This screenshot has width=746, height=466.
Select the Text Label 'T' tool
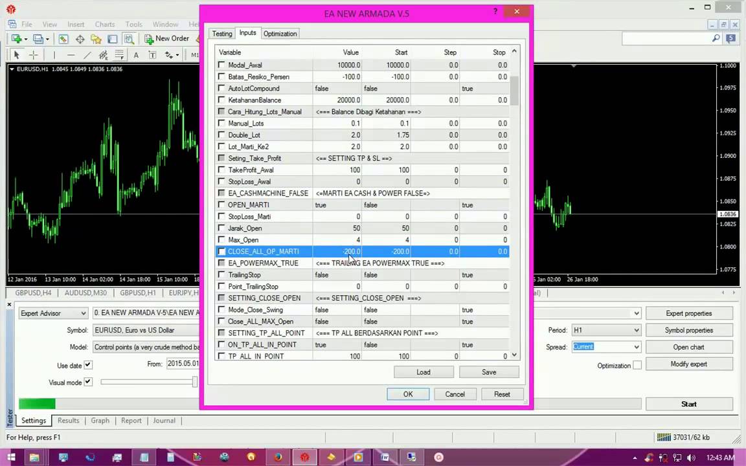click(152, 55)
